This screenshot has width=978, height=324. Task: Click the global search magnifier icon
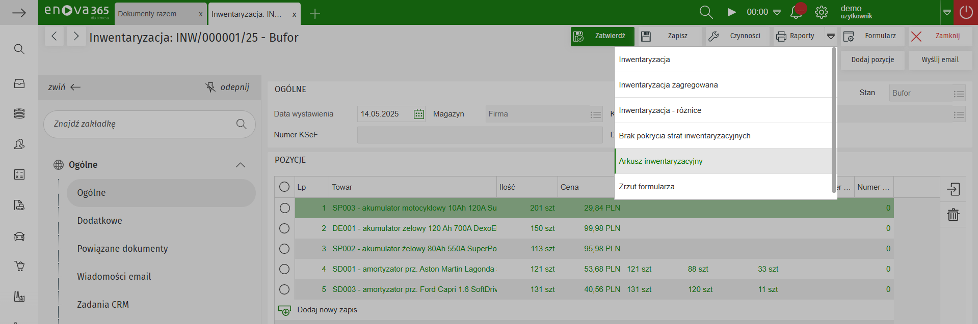tap(706, 12)
